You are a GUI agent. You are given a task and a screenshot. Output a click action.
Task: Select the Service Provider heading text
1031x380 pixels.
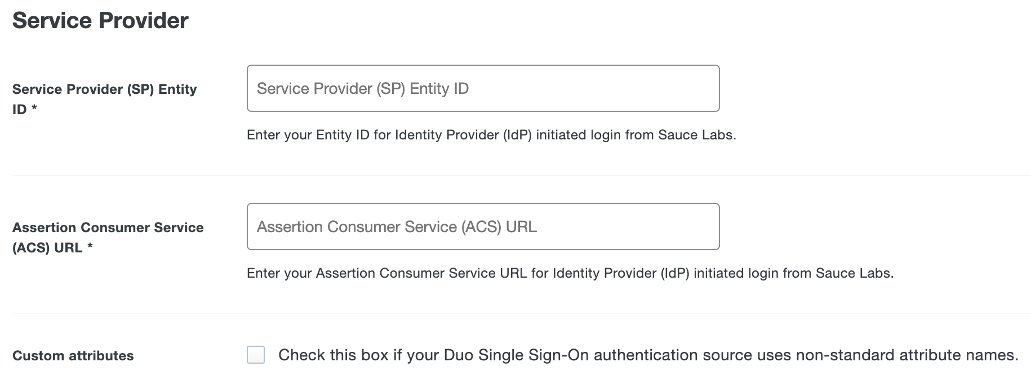pos(101,20)
